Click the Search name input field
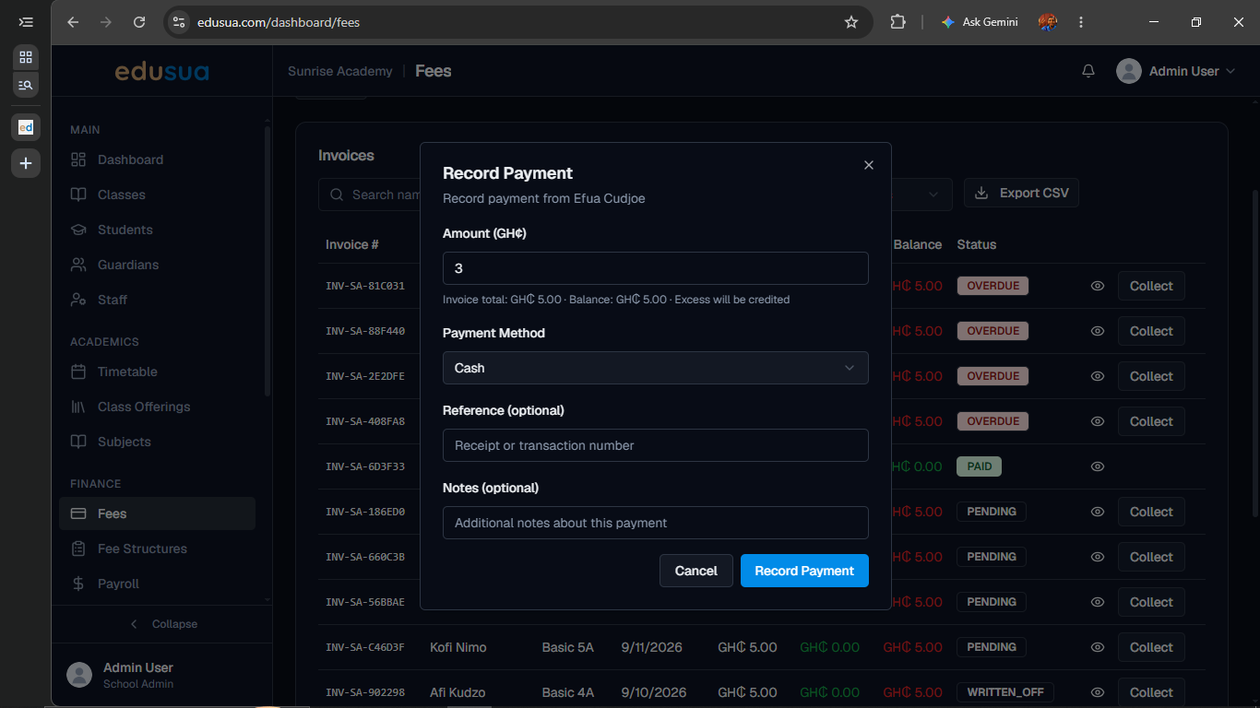 click(369, 195)
